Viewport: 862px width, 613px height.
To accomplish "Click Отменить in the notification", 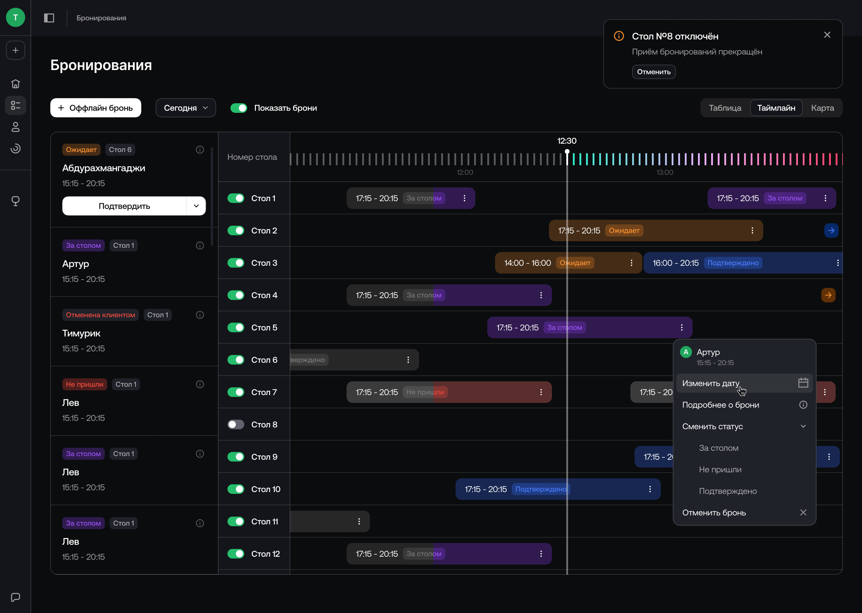I will pyautogui.click(x=654, y=72).
